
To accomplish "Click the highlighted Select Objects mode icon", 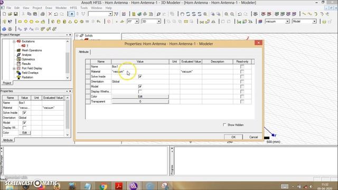I will point(72,14).
